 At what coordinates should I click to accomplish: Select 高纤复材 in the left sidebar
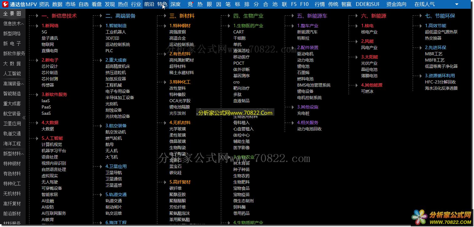pos(12,204)
